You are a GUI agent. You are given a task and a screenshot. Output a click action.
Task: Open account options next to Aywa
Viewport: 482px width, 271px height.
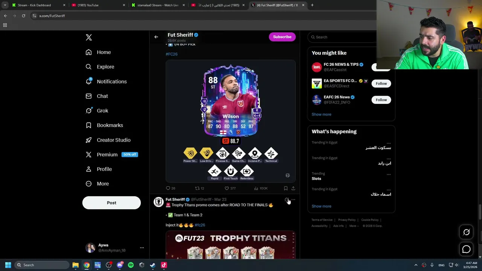point(142,248)
